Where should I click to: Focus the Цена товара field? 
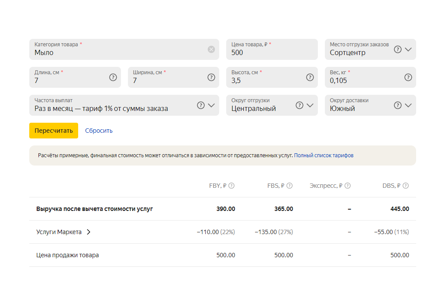272,49
